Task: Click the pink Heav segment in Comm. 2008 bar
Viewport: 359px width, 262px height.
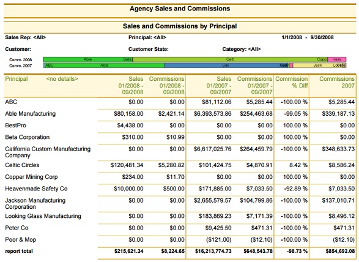Action: point(337,59)
